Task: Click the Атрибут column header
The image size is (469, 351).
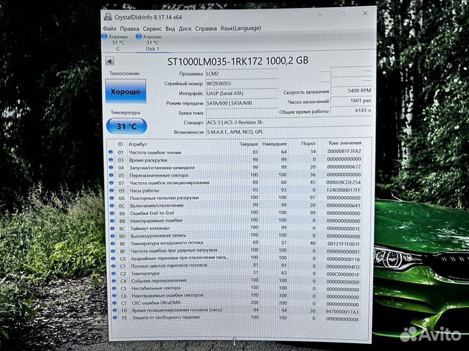Action: (138, 144)
